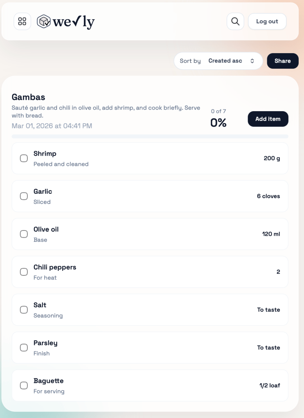Toggle the Chili peppers checkbox
Screen dimensions: 304x418
coord(24,272)
